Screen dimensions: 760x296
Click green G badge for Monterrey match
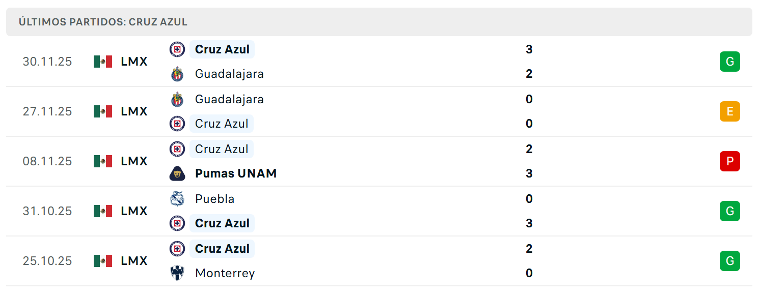pos(729,261)
